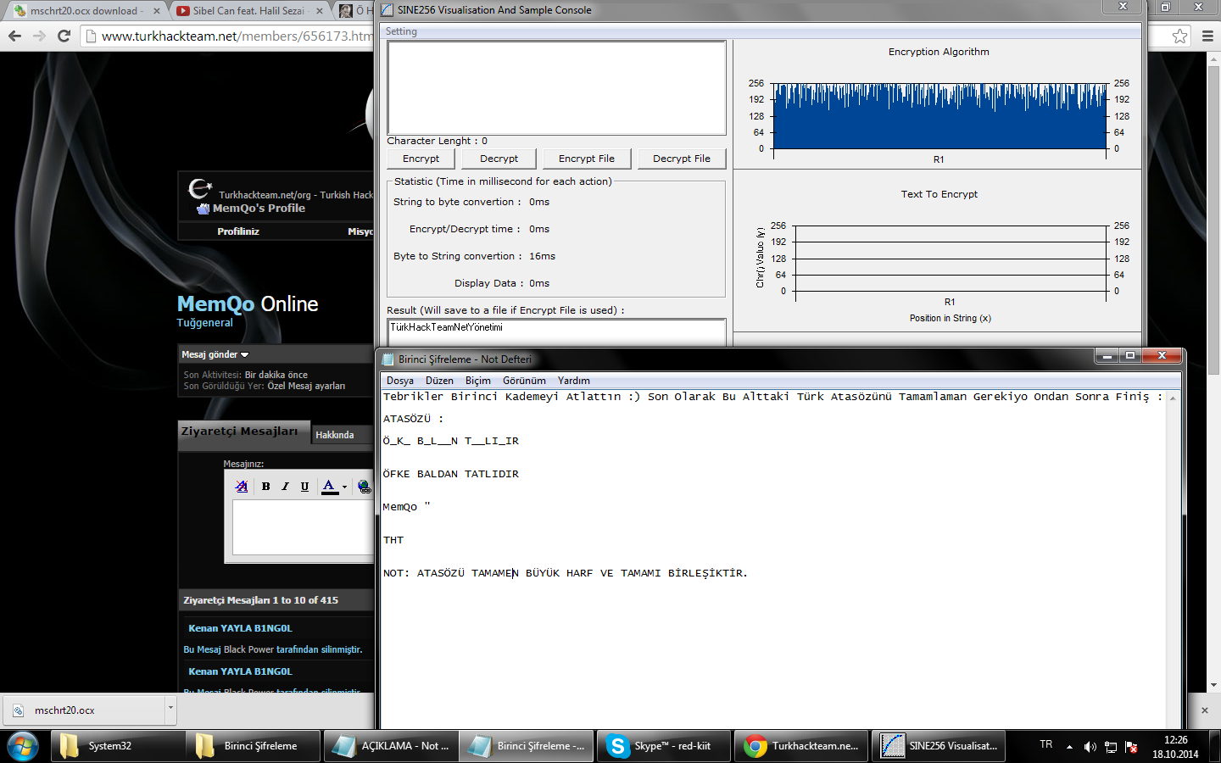The height and width of the screenshot is (763, 1221).
Task: Click the MemQo's Profile breadcrumb
Action: coord(259,209)
